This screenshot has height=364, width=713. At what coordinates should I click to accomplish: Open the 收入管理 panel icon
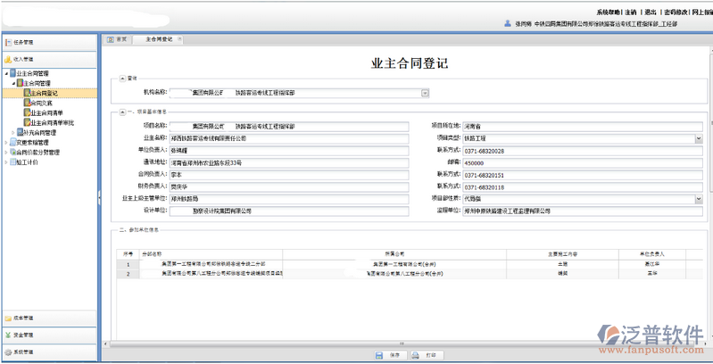[x=8, y=59]
